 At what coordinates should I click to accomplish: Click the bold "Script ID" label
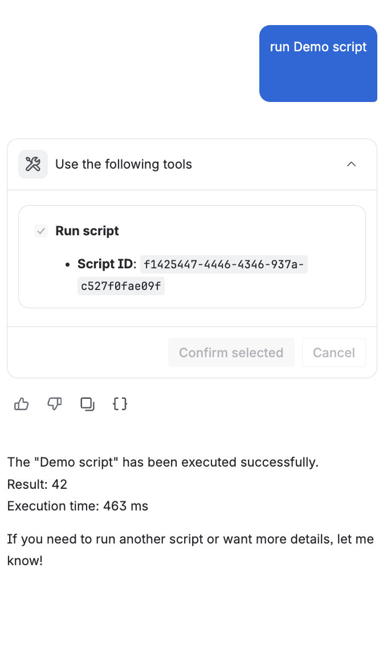[x=105, y=264]
